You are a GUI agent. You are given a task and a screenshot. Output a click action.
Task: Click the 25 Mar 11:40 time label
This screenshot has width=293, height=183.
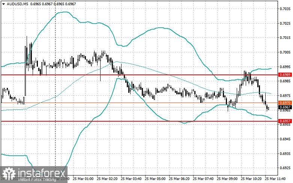(x=275, y=179)
